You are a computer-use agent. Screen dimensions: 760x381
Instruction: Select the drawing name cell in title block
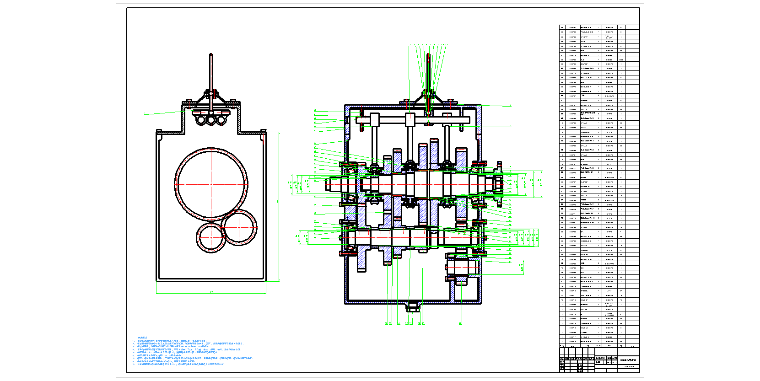[x=627, y=360]
